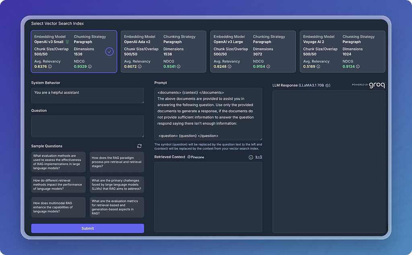412x255 pixels.
Task: Refresh the Sample Questions list
Action: [x=140, y=146]
